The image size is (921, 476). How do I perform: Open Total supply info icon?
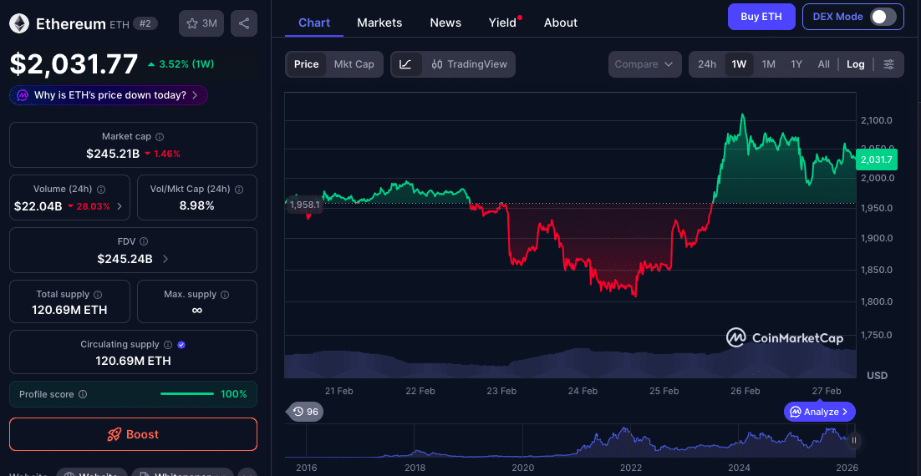coord(98,294)
